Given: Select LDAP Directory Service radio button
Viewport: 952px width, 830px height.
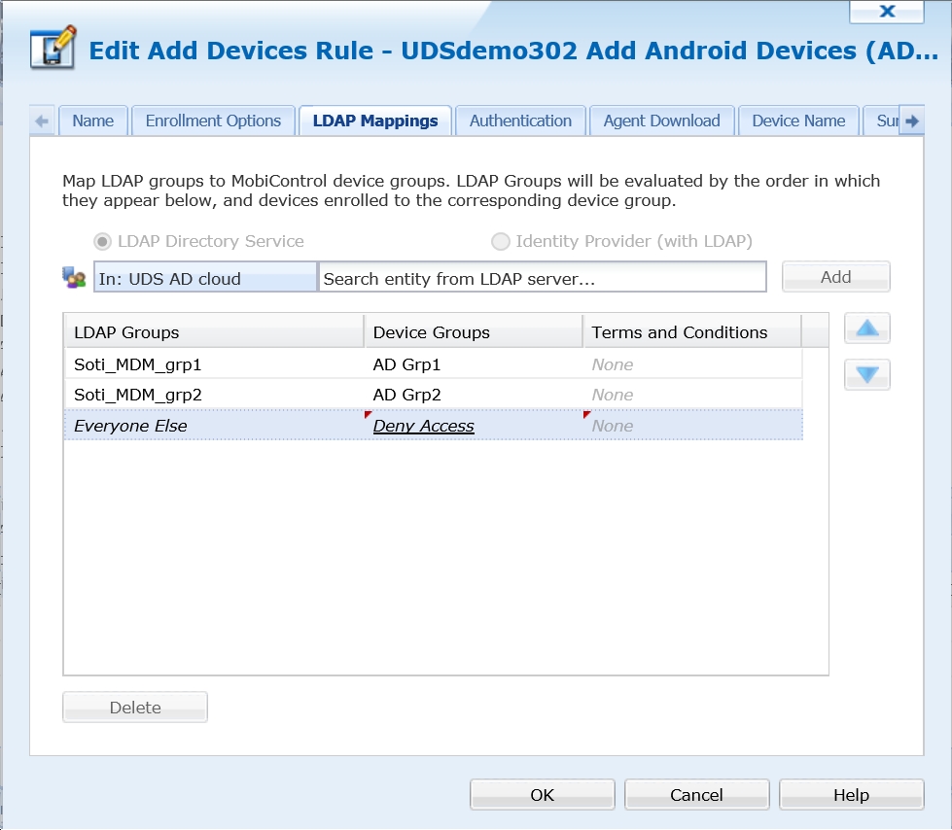Looking at the screenshot, I should [102, 241].
